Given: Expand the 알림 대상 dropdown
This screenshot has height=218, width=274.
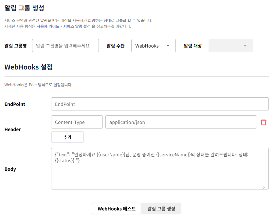Looking at the screenshot, I should (230, 46).
